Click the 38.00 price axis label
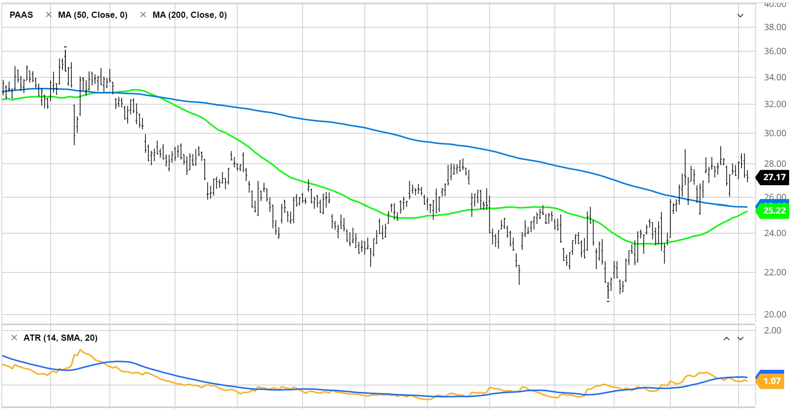 click(775, 27)
